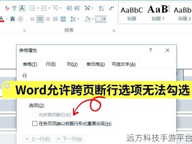Click the 下一行(N) button
Screen dimensions: 192x144
(70, 139)
